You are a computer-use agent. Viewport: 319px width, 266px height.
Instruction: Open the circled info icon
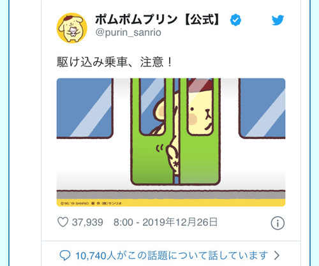click(278, 223)
